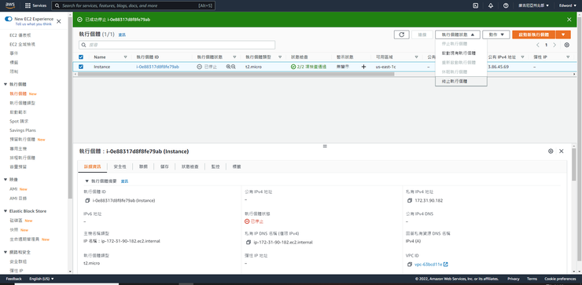Open vpc-63bcd11e external link icon
The image size is (582, 285).
pyautogui.click(x=446, y=265)
